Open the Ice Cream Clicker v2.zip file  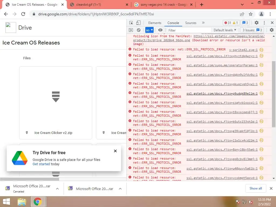[56, 103]
